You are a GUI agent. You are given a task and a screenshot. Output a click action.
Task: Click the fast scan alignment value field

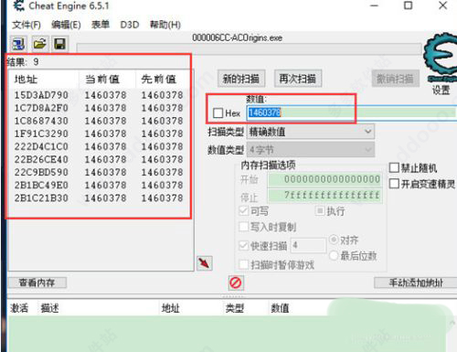(308, 246)
